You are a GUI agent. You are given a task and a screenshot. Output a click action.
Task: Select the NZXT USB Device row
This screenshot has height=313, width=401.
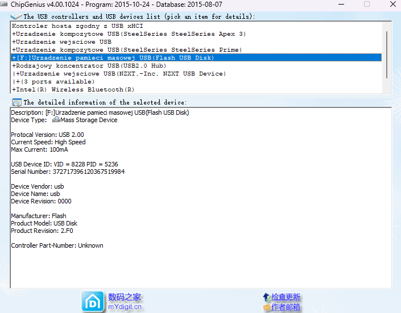coord(196,74)
